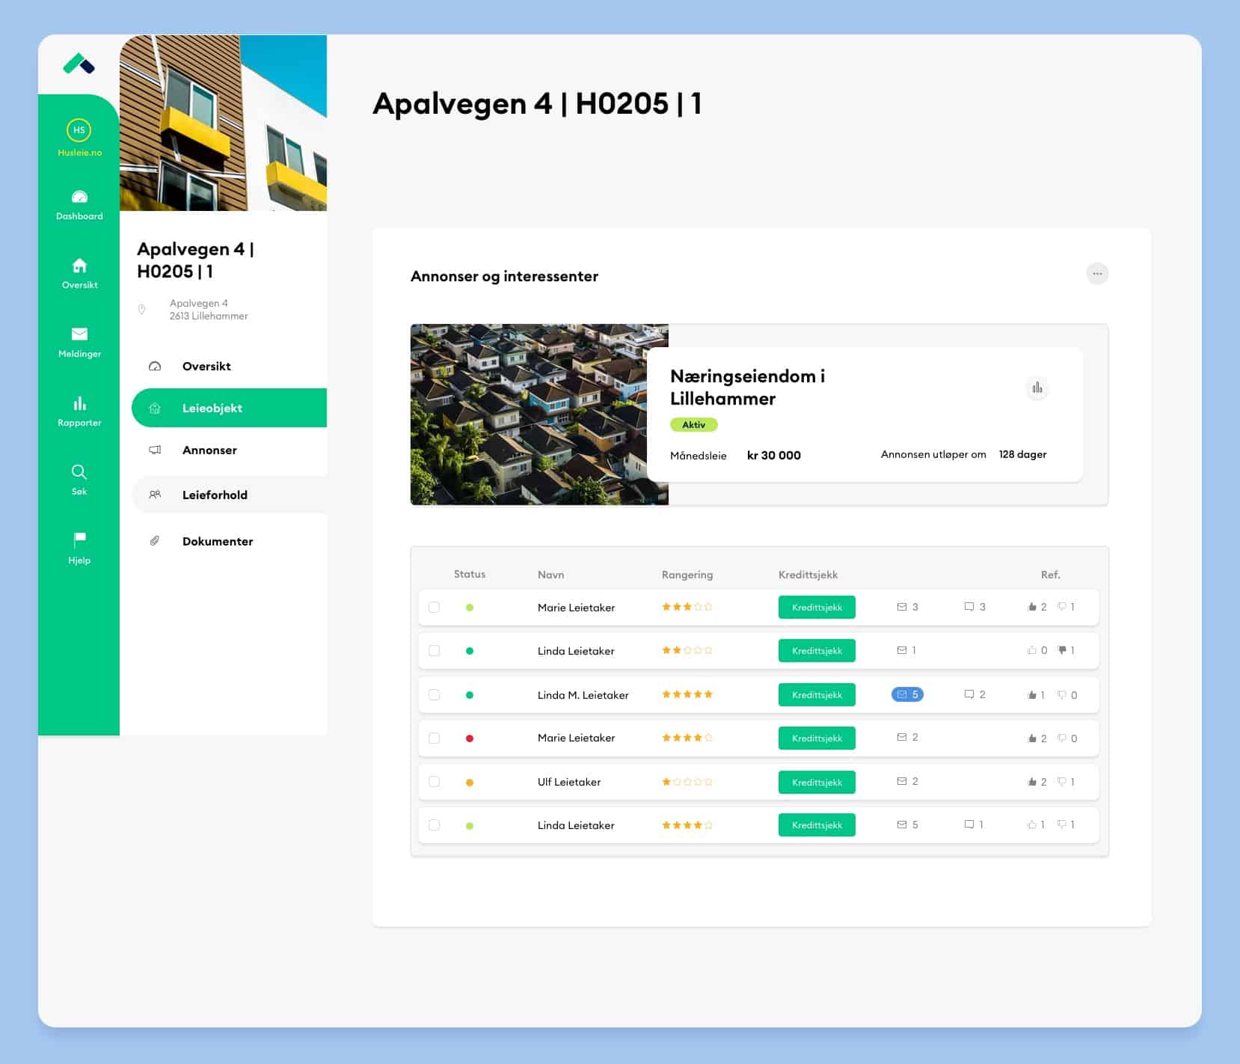Open three-dot menu for Annonser og interessenter
Viewport: 1240px width, 1064px height.
coord(1096,274)
